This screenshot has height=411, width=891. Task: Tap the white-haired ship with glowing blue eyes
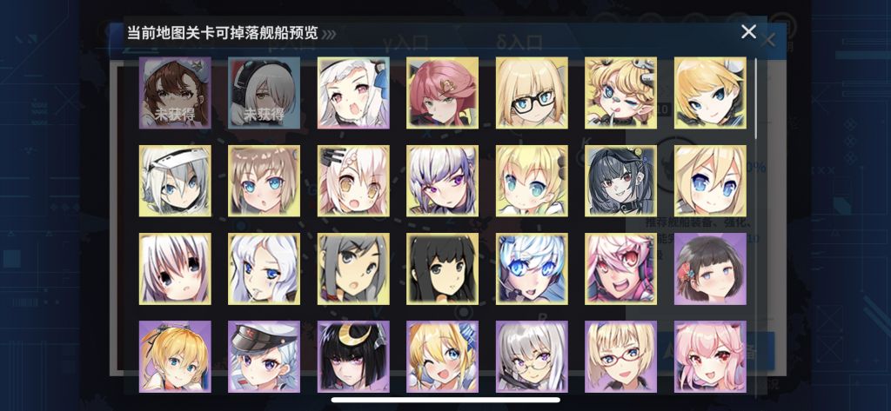[x=532, y=268]
